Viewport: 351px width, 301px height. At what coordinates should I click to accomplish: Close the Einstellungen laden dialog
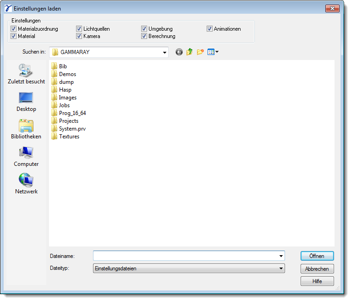click(332, 9)
